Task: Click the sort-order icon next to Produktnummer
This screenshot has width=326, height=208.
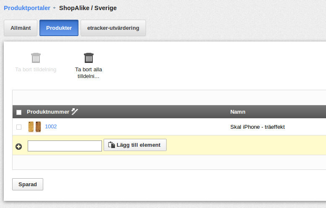Action: 75,112
